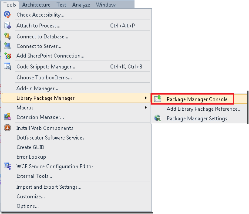The width and height of the screenshot is (249, 214).
Task: Click the Extension Manager icon
Action: tap(7, 117)
